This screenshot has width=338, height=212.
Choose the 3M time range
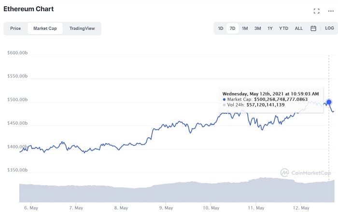(x=257, y=28)
